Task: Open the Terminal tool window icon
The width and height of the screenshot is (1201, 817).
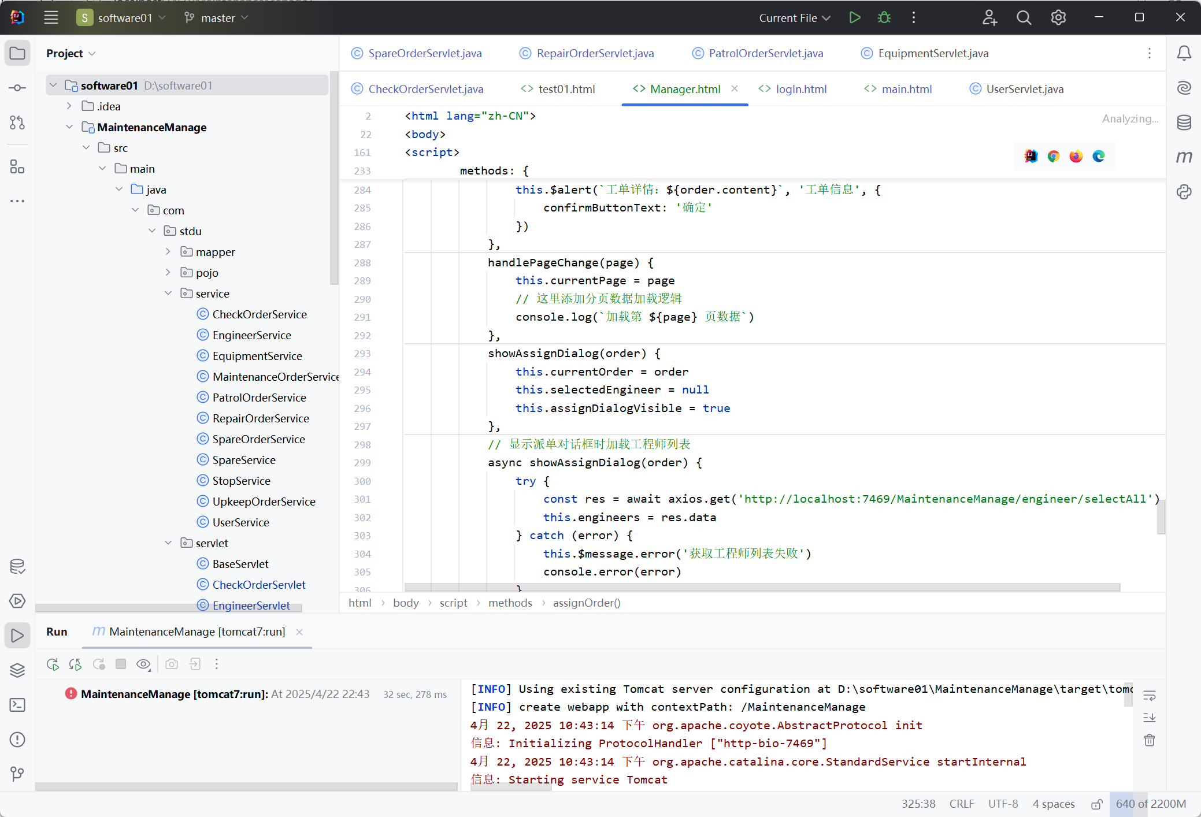Action: click(x=17, y=705)
